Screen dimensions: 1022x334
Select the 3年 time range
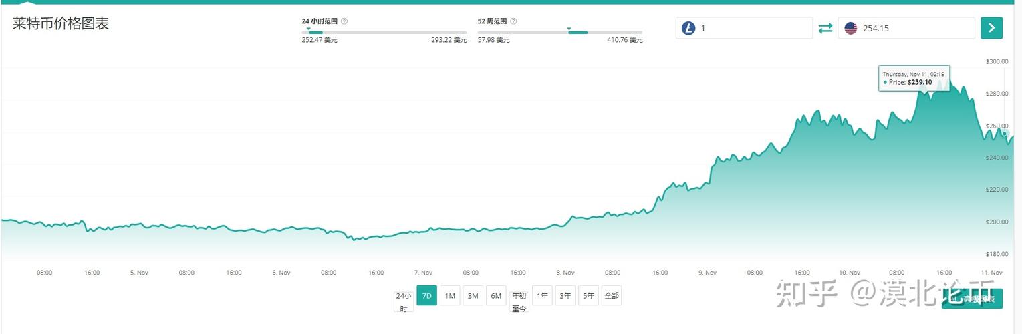[565, 295]
